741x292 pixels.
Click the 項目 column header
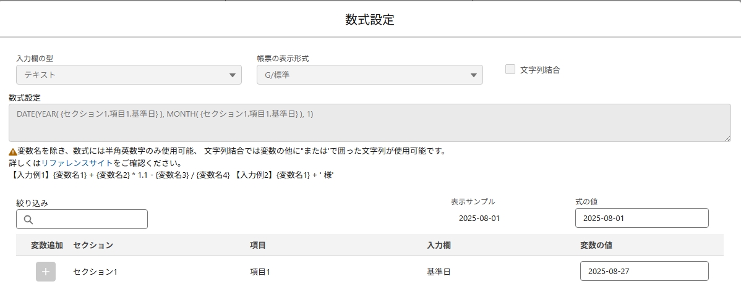click(x=258, y=246)
